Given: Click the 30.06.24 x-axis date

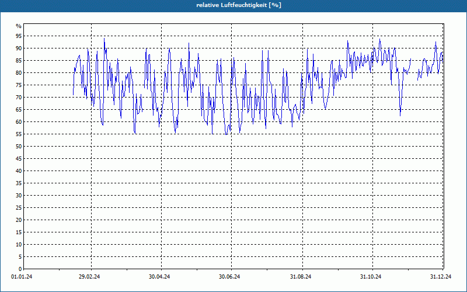Looking at the screenshot, I should pyautogui.click(x=230, y=277).
